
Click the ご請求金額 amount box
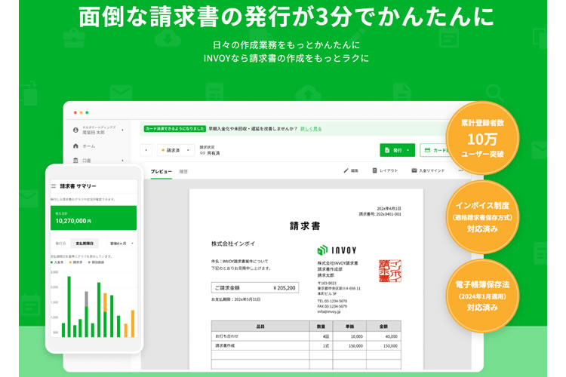(x=254, y=287)
